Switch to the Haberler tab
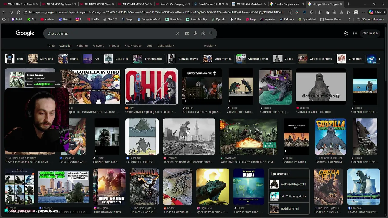Image resolution: width=388 pixels, height=218 pixels. click(x=82, y=46)
